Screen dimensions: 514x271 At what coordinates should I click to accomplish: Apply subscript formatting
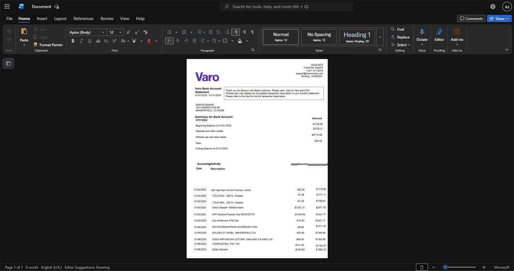[106, 41]
